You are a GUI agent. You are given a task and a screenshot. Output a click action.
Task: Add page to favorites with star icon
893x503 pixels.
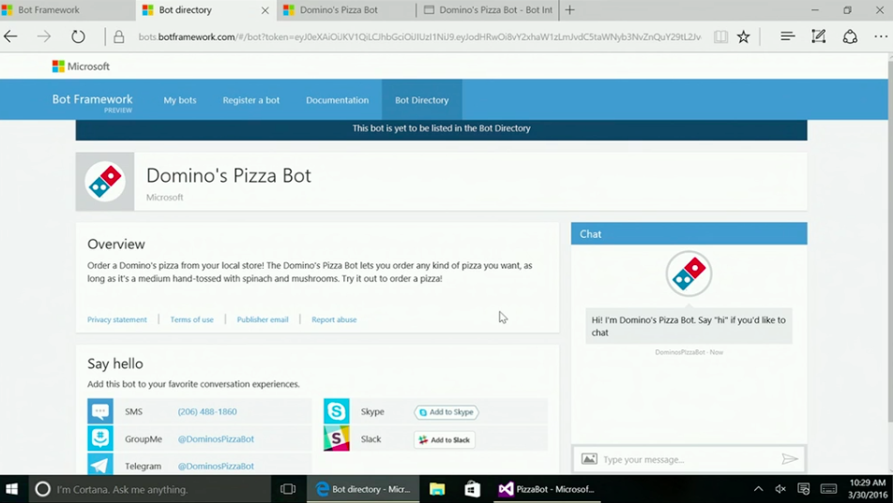pos(743,37)
